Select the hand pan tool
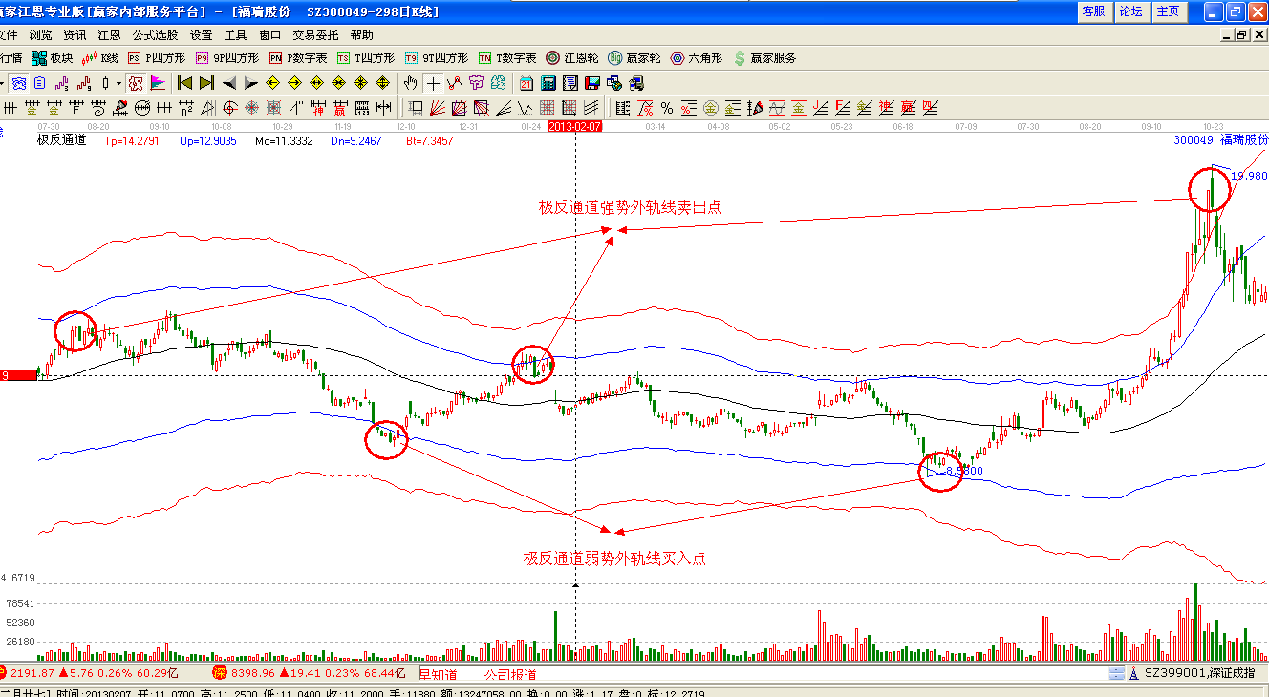 pos(411,83)
